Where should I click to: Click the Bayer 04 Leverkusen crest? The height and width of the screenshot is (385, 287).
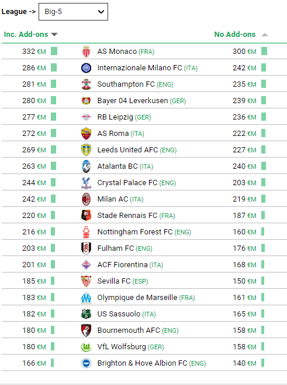coord(86,101)
